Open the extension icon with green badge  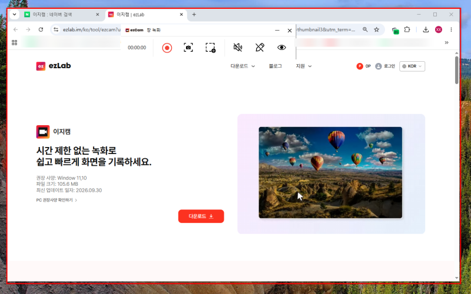point(395,30)
